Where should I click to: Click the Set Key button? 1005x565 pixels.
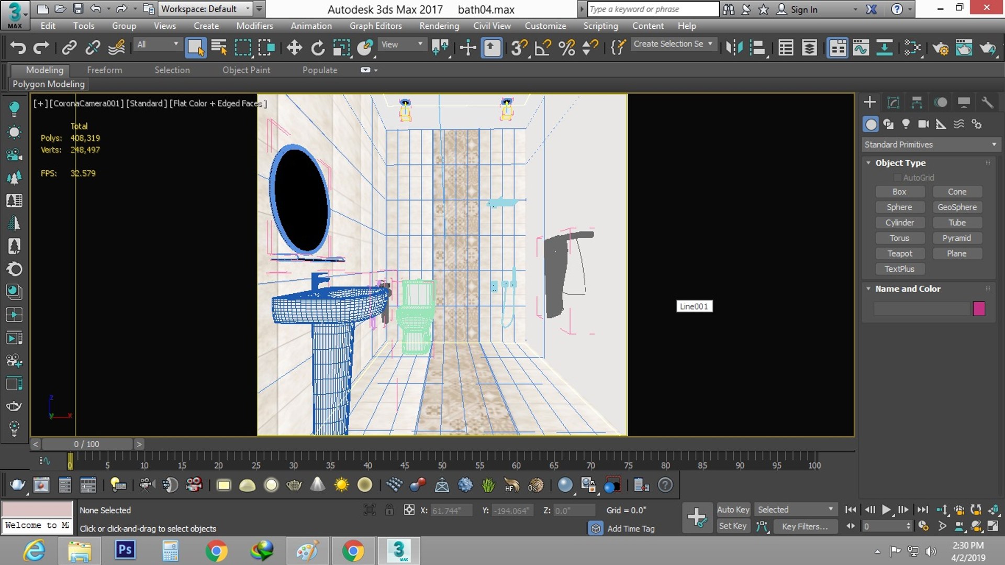733,526
